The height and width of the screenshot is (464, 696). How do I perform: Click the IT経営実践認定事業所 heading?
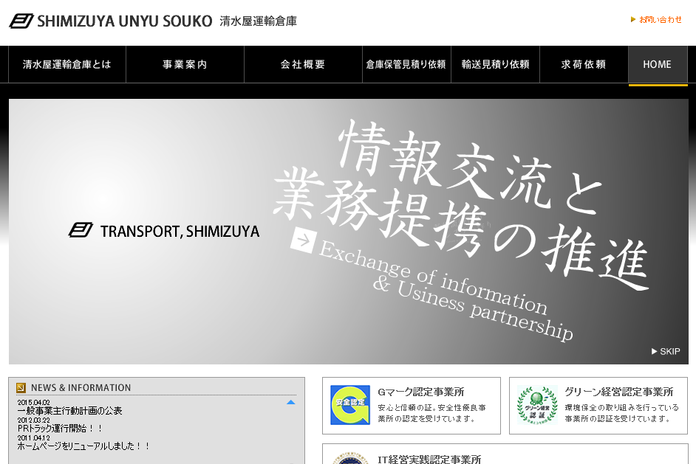coord(429,459)
